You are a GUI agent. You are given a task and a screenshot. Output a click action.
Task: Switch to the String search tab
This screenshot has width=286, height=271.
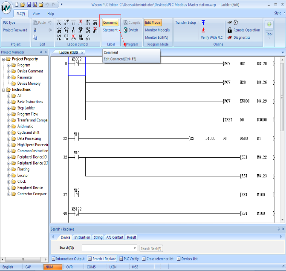[x=98, y=237]
